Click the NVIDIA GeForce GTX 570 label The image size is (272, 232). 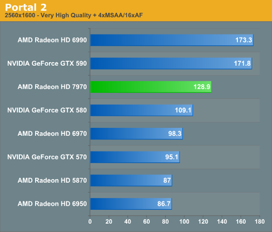47,157
